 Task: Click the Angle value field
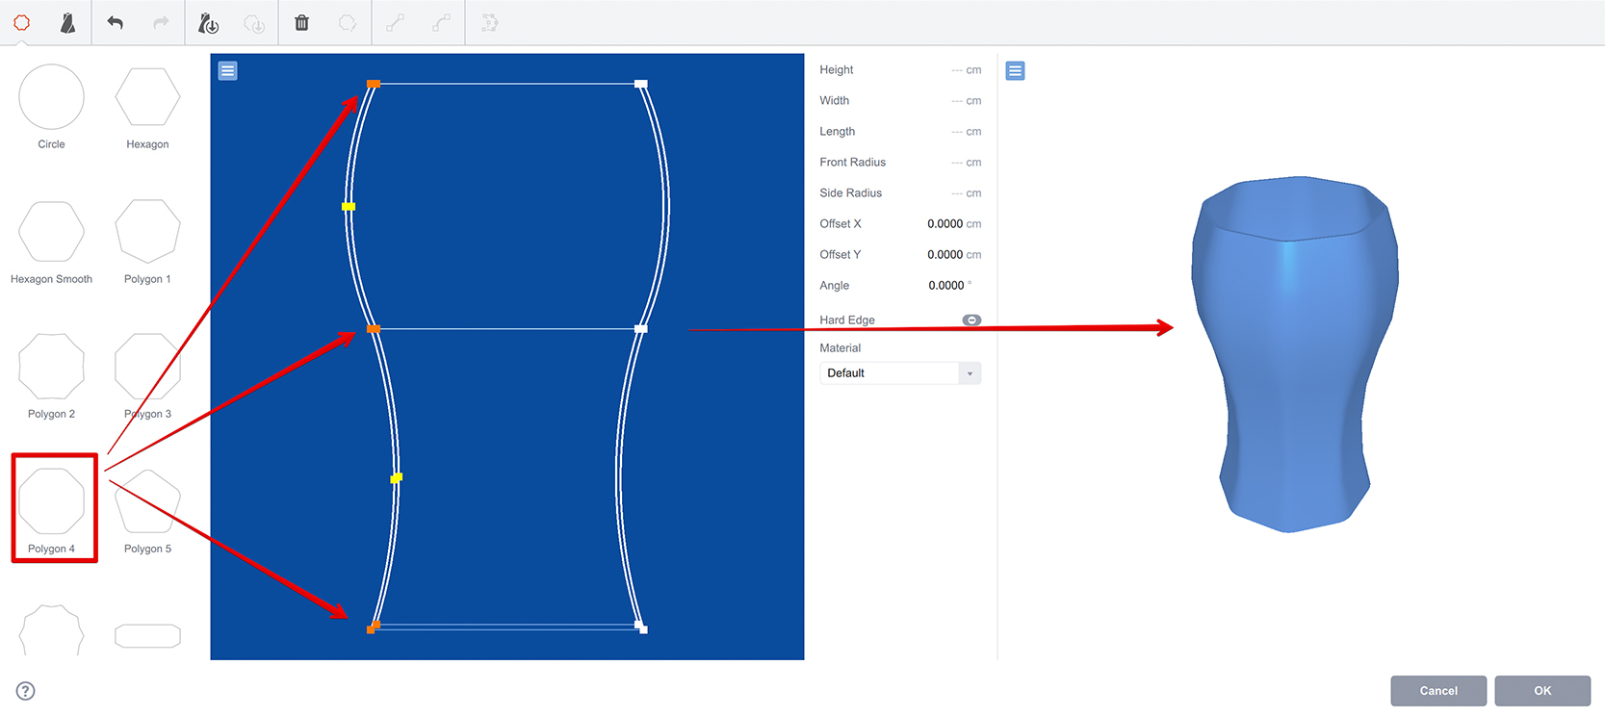[945, 286]
